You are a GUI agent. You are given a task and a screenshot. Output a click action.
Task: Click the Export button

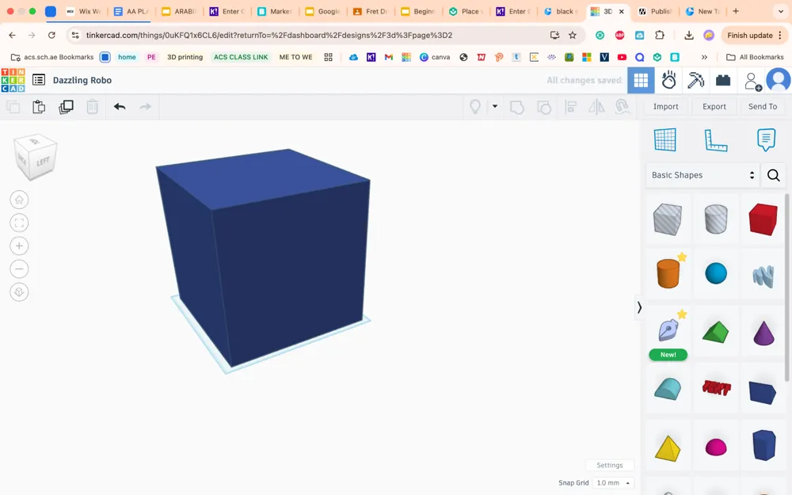[x=714, y=107]
